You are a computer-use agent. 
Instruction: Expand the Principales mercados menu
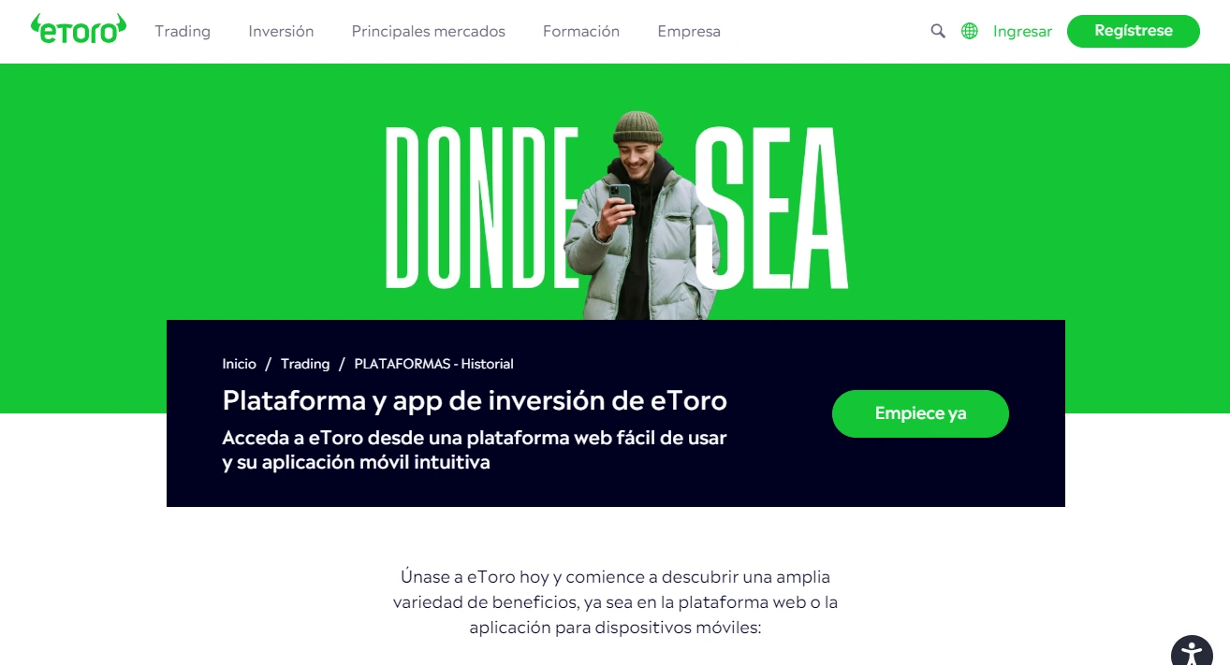tap(429, 31)
